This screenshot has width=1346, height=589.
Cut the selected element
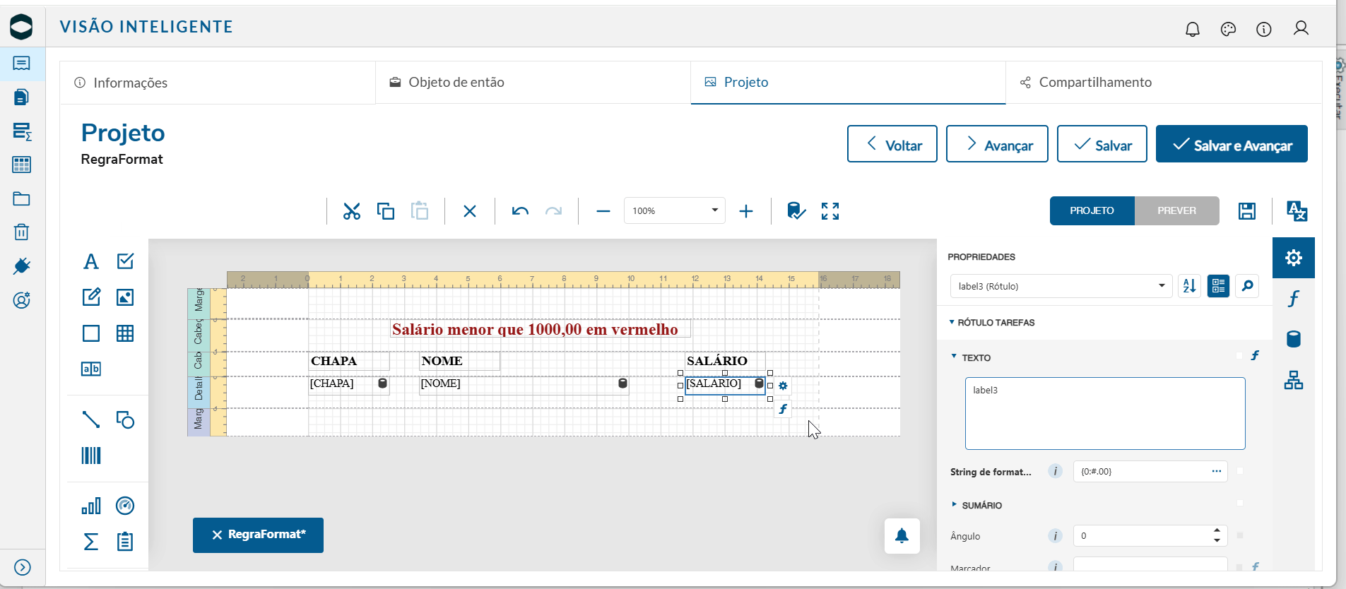pyautogui.click(x=352, y=211)
